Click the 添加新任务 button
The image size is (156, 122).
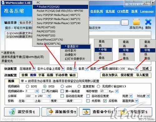pos(59,112)
